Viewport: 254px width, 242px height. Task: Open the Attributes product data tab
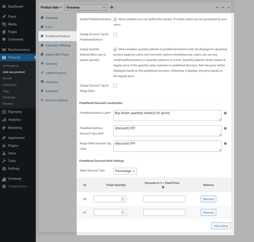tap(58, 82)
